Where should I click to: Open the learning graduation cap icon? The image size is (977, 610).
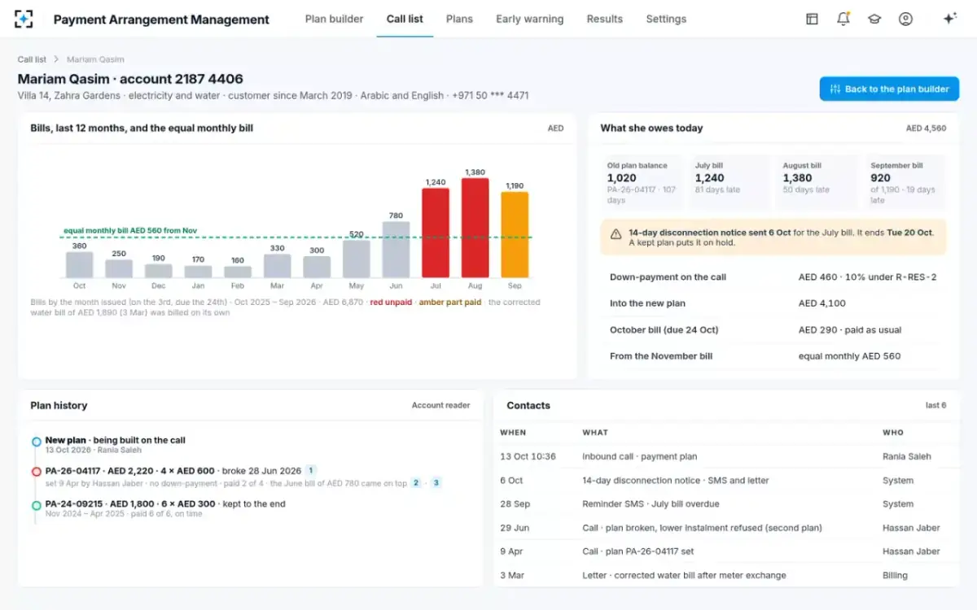point(874,19)
